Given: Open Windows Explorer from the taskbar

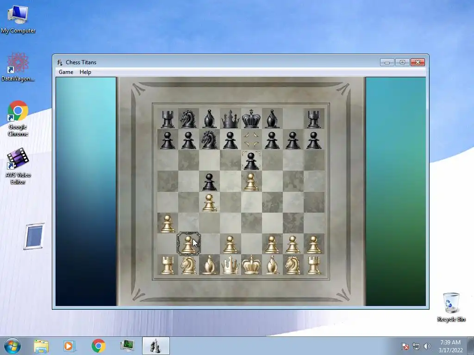Looking at the screenshot, I should click(41, 346).
